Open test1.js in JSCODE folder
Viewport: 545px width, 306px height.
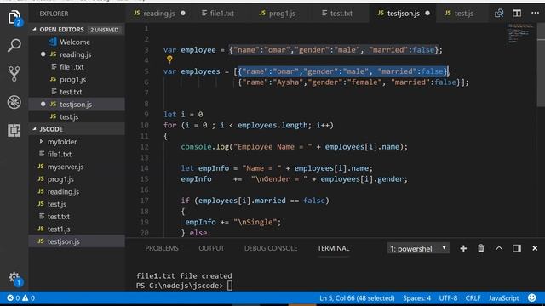[x=77, y=229]
